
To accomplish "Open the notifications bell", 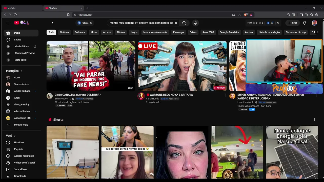I will click(x=305, y=23).
